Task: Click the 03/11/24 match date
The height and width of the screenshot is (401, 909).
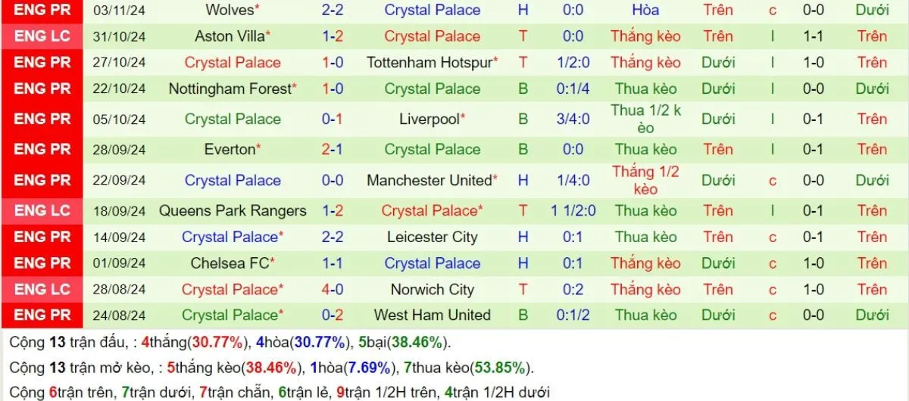Action: pos(120,10)
